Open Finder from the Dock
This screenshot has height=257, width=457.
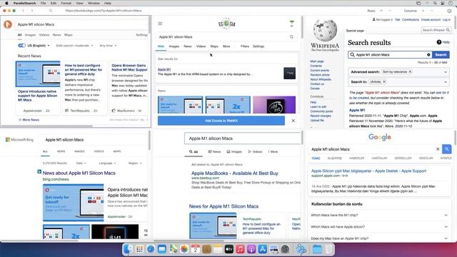coord(128,249)
